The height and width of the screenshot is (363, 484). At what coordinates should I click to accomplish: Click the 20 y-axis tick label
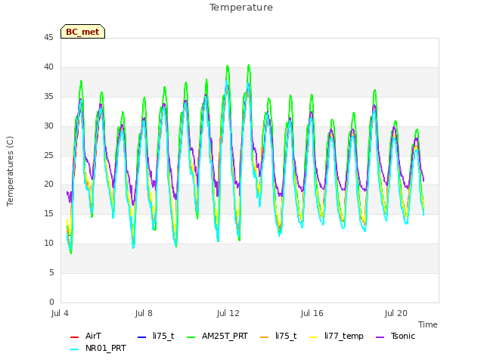[x=48, y=185]
